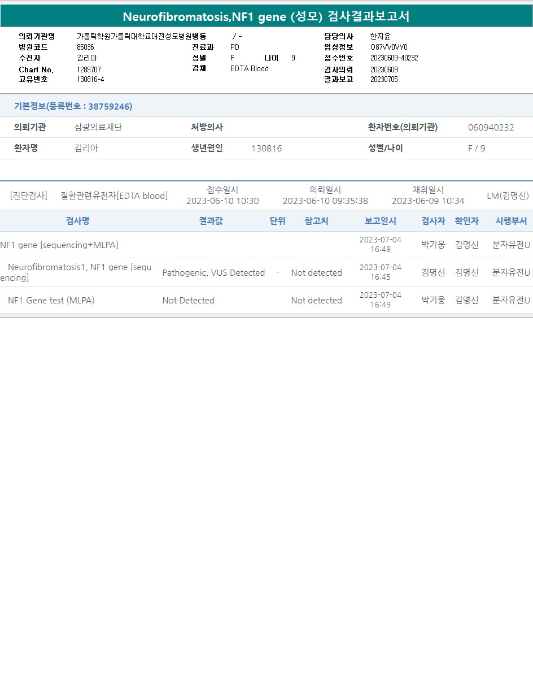Screen dimensions: 533x699
Task: Click the 시행부서 column header
Action: click(x=511, y=221)
